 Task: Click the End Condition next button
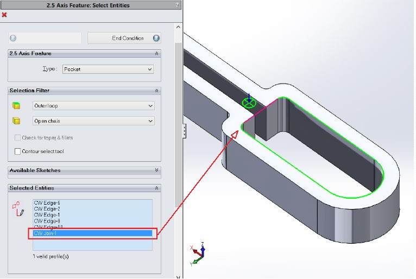click(124, 38)
